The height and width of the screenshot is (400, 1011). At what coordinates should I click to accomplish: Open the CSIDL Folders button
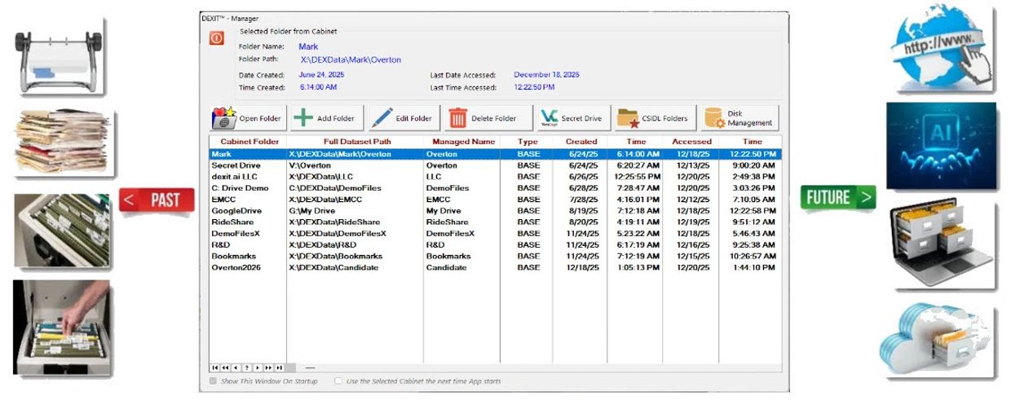[x=655, y=118]
